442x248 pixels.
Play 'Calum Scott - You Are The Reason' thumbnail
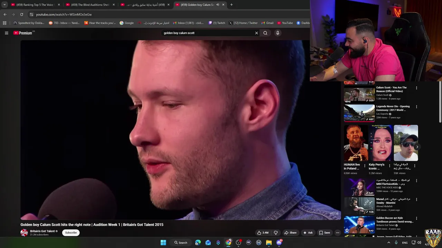click(x=359, y=94)
